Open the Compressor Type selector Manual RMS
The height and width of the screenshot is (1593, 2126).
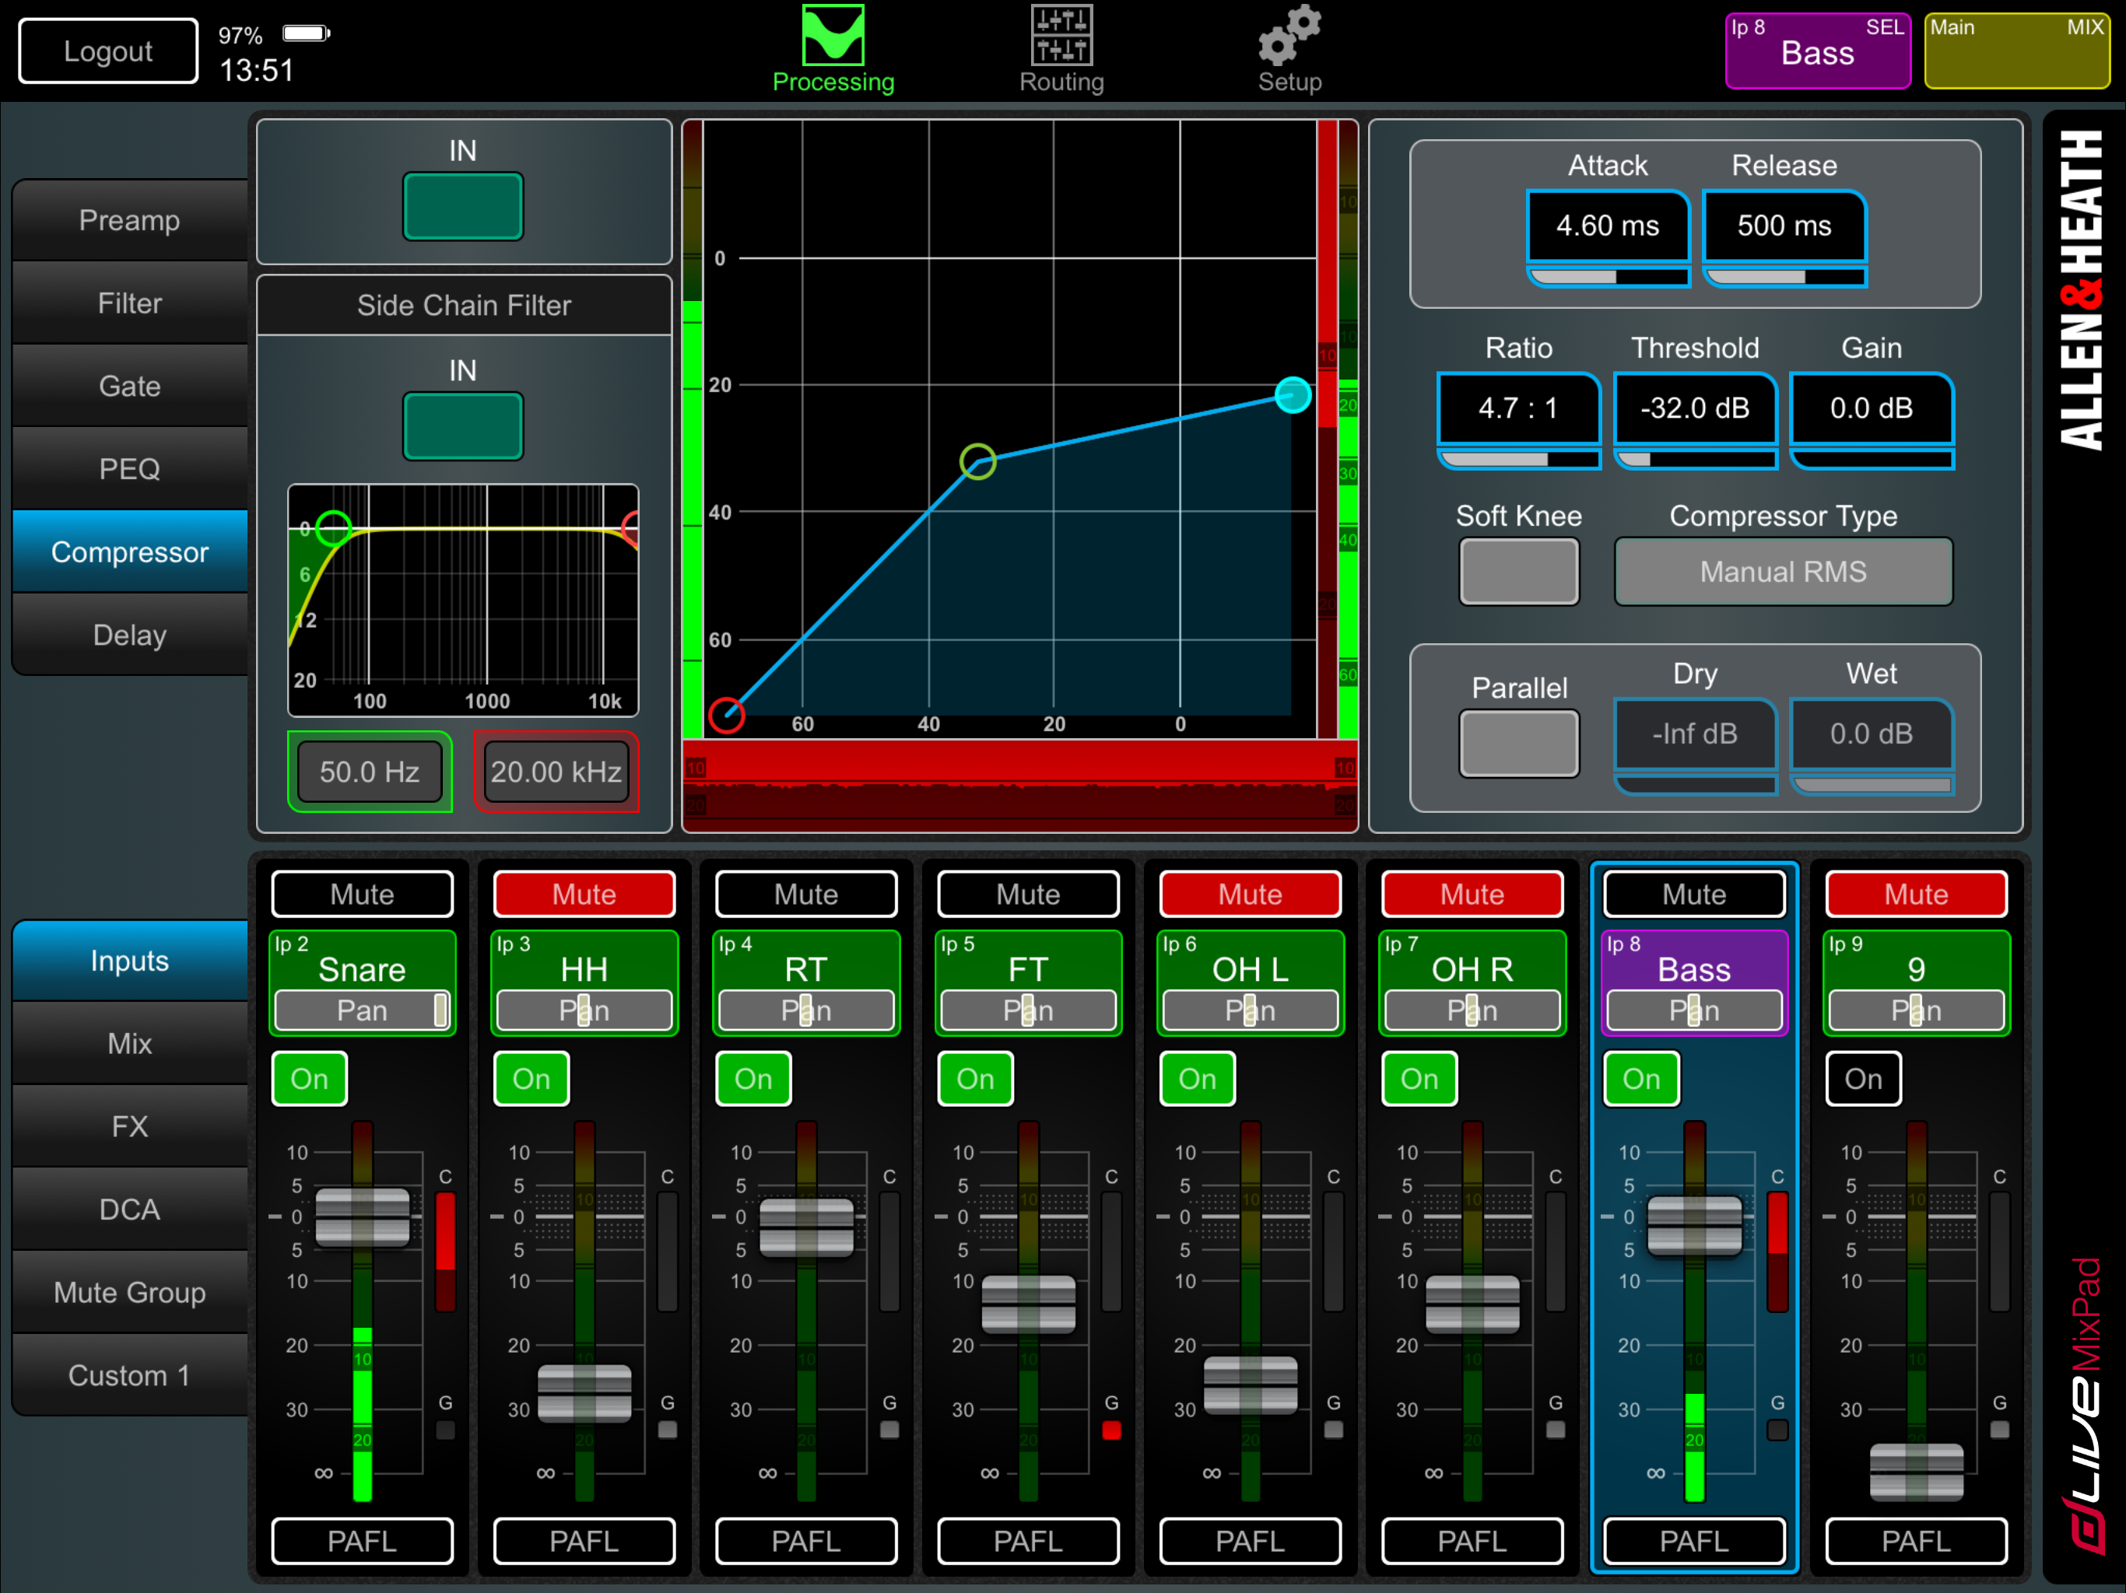tap(1783, 572)
